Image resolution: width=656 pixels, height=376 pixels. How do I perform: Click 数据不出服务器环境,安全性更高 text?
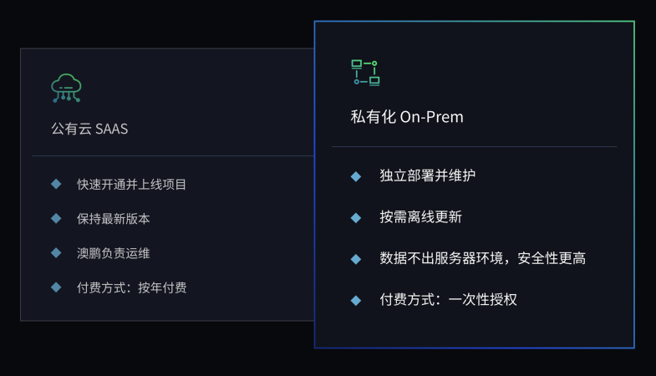483,258
